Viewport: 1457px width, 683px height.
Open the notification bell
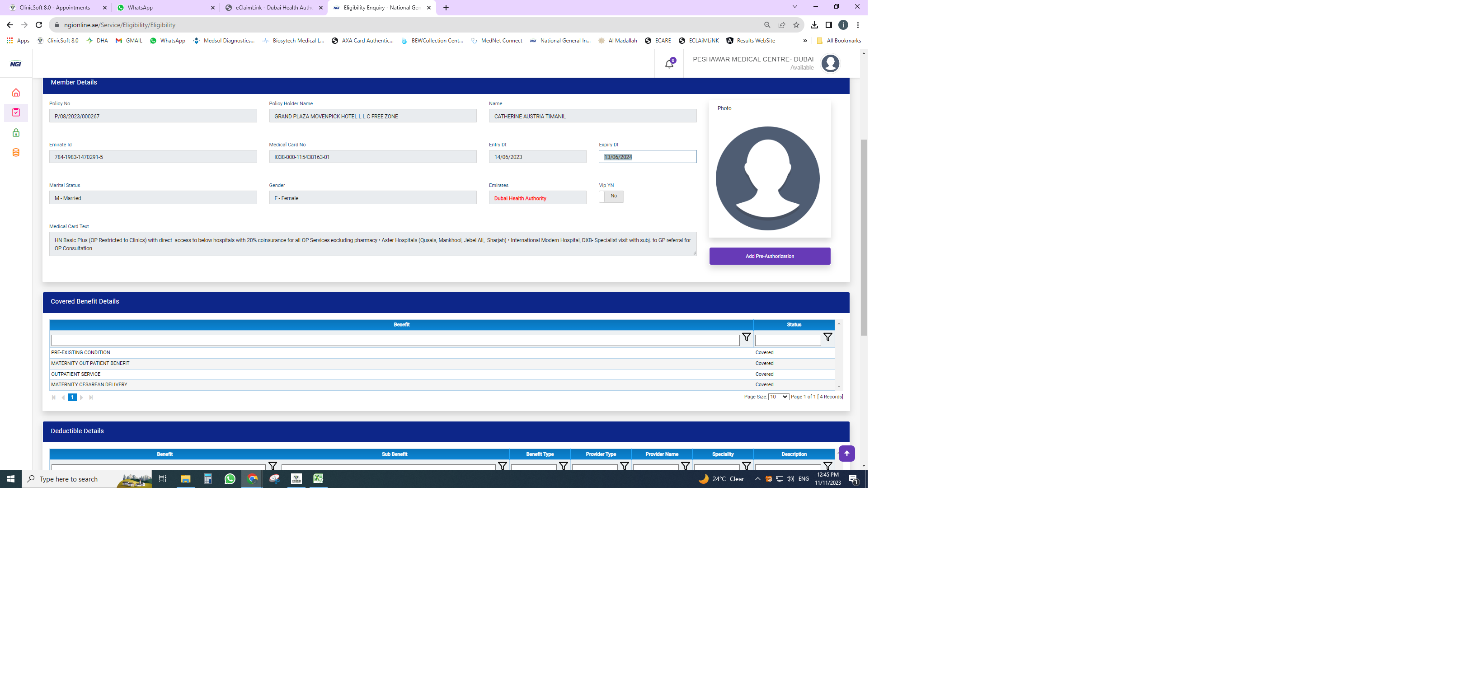coord(669,64)
